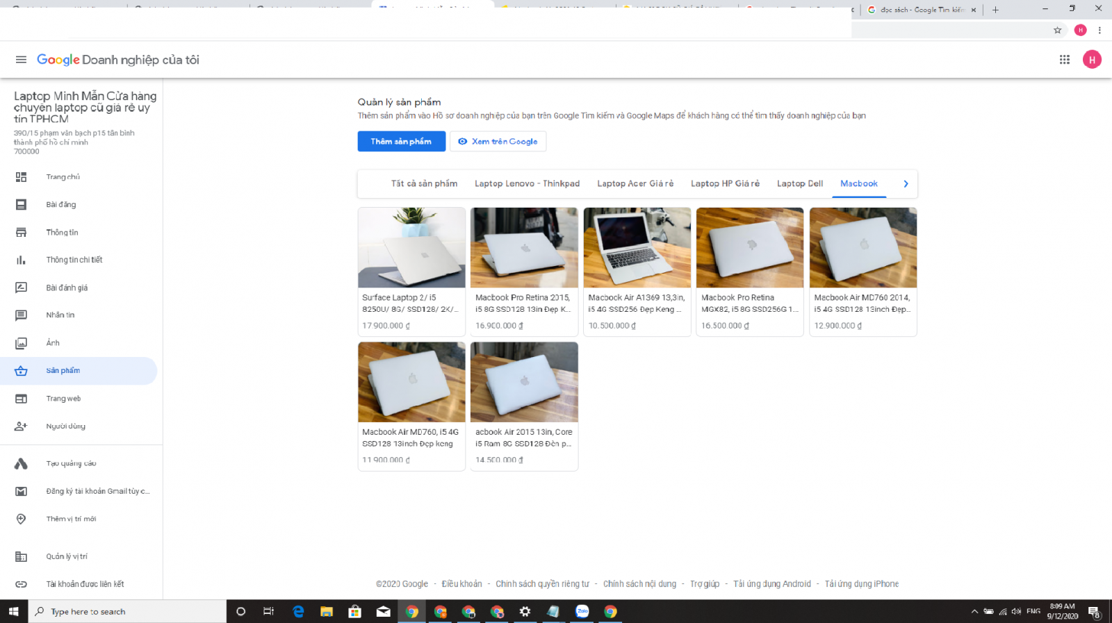Click the linked accounts link icon
This screenshot has height=623, width=1112.
(21, 584)
